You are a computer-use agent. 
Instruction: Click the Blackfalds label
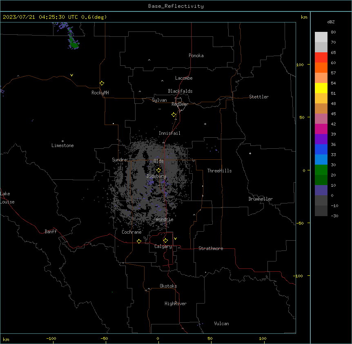pos(180,91)
